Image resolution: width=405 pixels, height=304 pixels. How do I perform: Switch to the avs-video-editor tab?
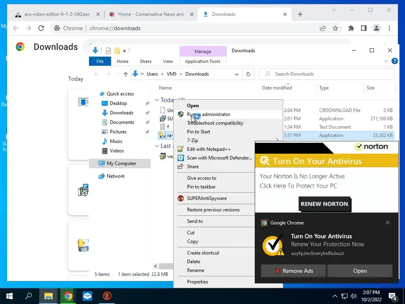click(57, 14)
